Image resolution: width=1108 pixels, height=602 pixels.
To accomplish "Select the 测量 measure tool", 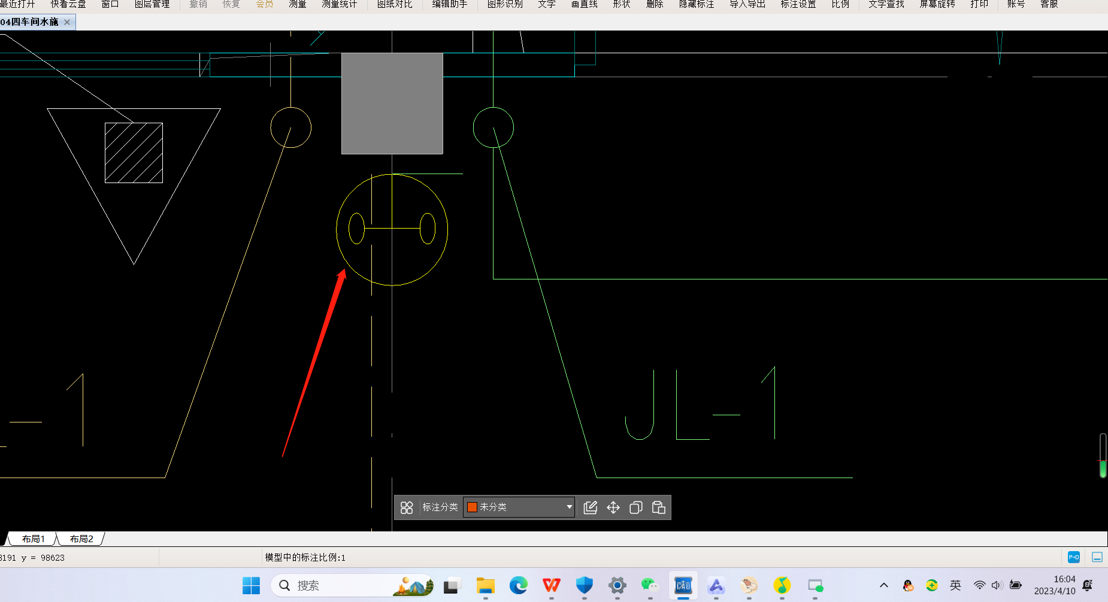I will click(298, 4).
